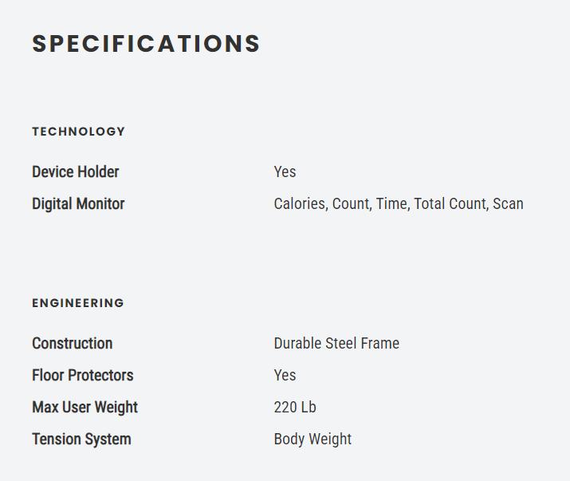Click the 220 Lb value
This screenshot has height=481, width=570.
295,407
